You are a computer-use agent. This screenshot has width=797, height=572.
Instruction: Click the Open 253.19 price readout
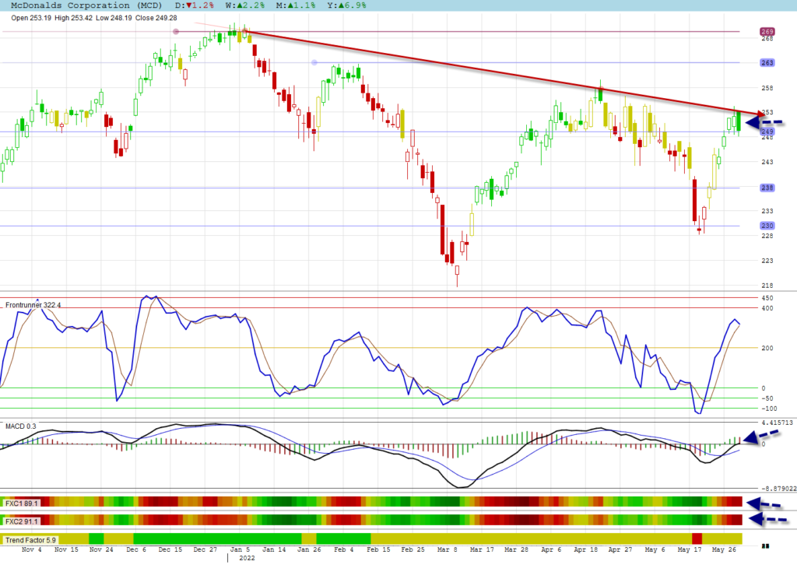pyautogui.click(x=31, y=18)
